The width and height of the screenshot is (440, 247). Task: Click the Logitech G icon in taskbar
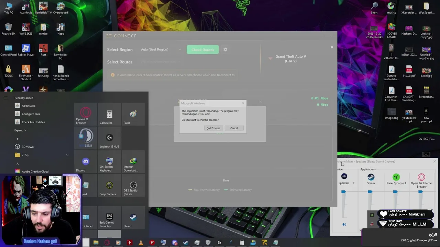pyautogui.click(x=219, y=243)
